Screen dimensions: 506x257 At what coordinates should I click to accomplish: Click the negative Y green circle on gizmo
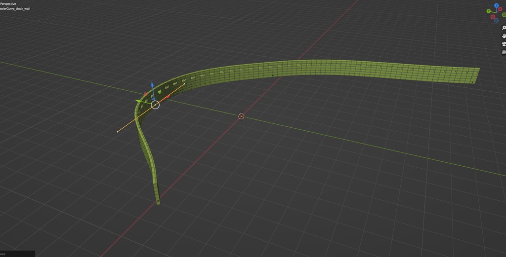(504, 15)
